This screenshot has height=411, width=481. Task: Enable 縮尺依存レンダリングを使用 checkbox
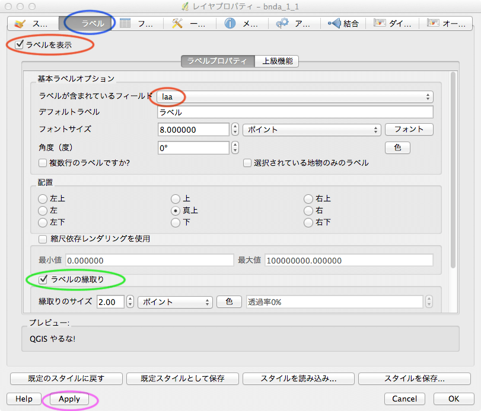coord(43,239)
